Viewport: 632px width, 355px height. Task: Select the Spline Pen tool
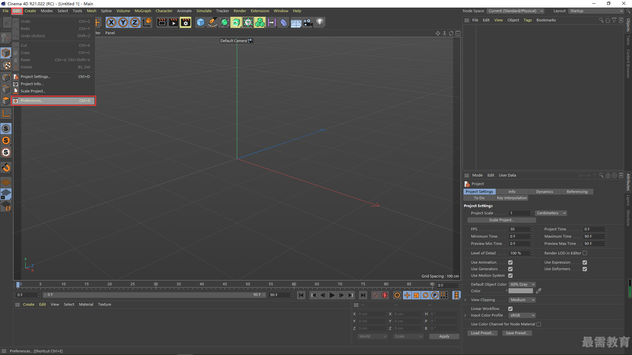click(213, 22)
